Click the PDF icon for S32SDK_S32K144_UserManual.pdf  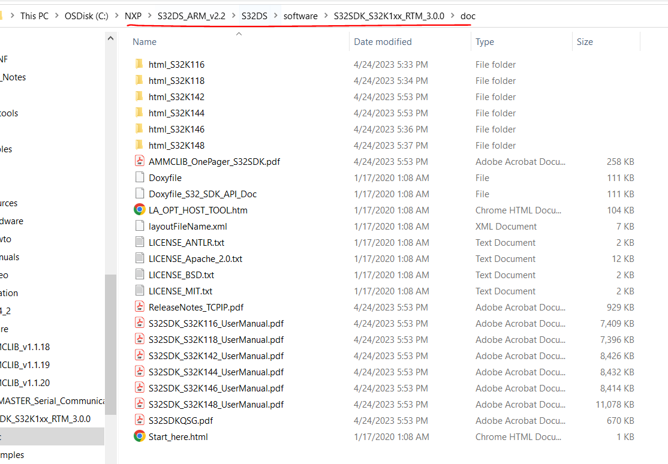pyautogui.click(x=139, y=372)
